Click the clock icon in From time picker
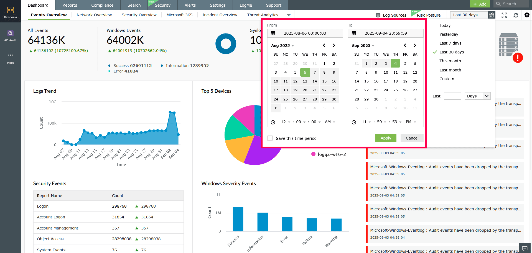The height and width of the screenshot is (253, 532). click(x=273, y=122)
